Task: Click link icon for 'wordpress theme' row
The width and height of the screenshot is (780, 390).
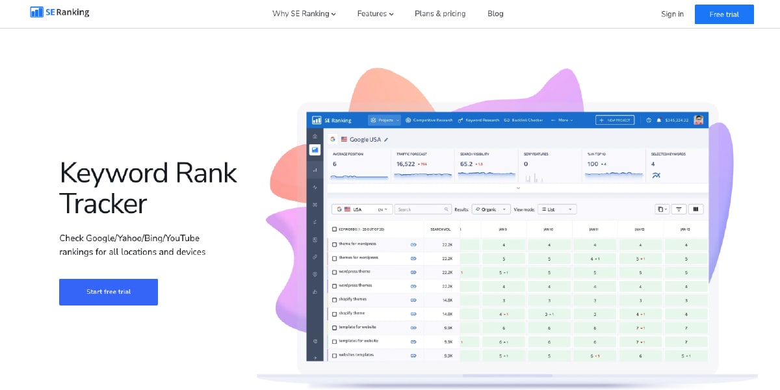Action: [413, 272]
